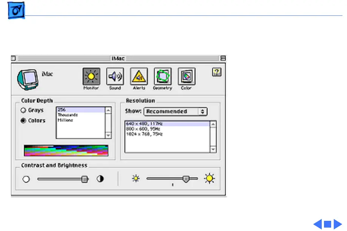Choose 800 x 600, 95Hz resolution
Screen dimensions: 347x231
click(x=167, y=129)
